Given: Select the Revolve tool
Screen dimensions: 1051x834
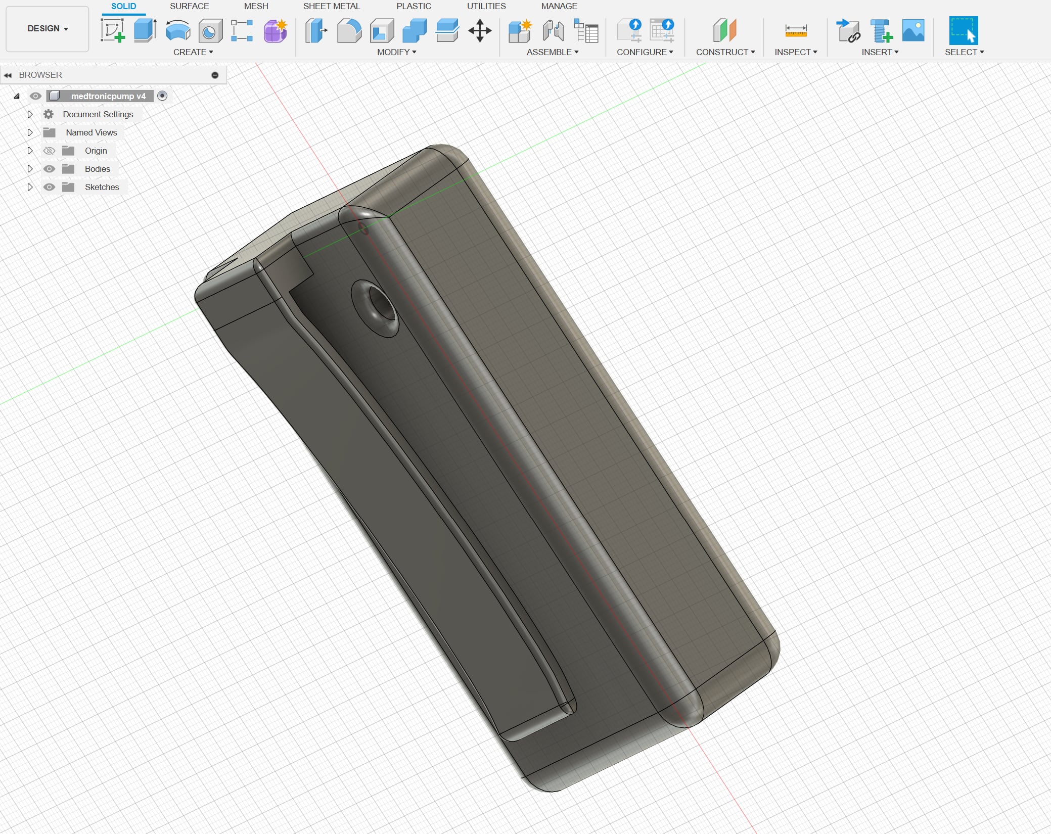Looking at the screenshot, I should pyautogui.click(x=178, y=30).
